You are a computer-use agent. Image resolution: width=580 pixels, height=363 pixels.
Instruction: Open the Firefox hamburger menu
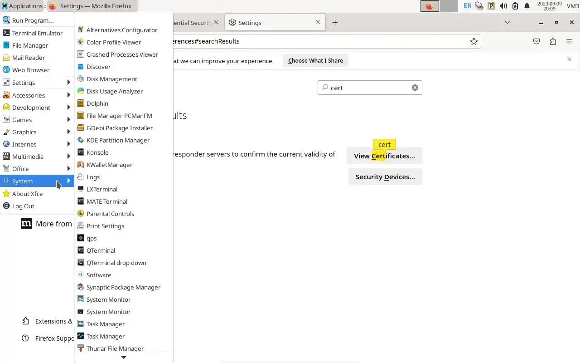569,41
